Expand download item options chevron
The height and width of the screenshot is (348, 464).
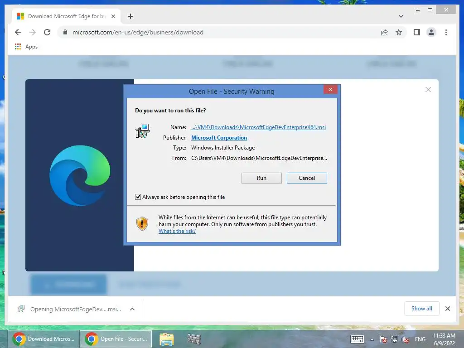[x=132, y=309]
